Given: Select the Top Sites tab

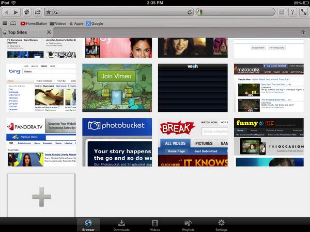Looking at the screenshot, I should pyautogui.click(x=27, y=32).
